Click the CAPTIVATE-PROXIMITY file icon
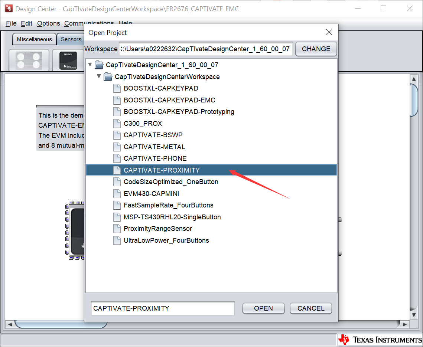 (x=117, y=170)
